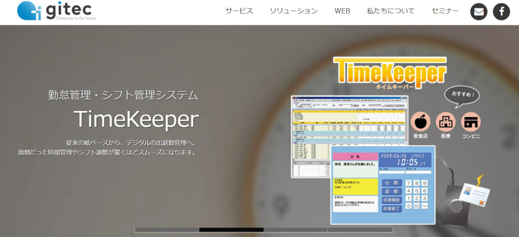The width and height of the screenshot is (519, 237).
Task: Click the shift schedule screenshot
Action: pos(349,136)
